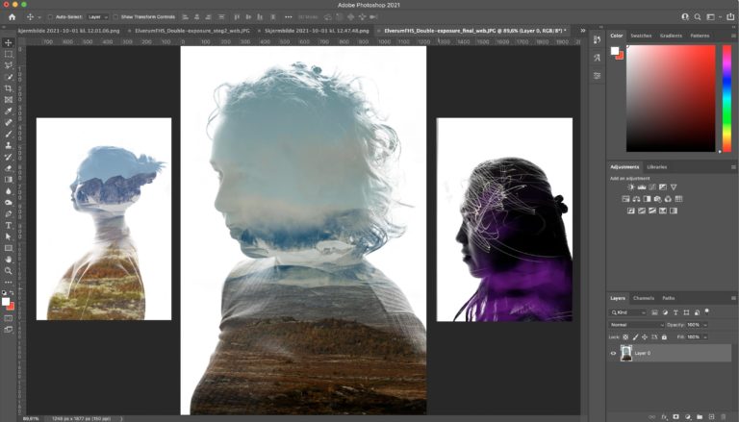Click the Layer 0 thumbnail

click(626, 354)
